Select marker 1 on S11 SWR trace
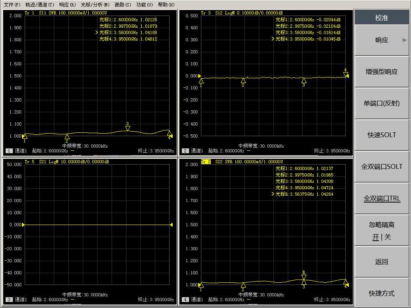 [24, 138]
